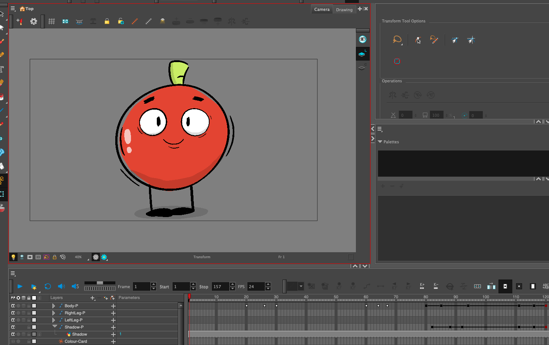Click the Add Keyframe K+ button

(x=422, y=286)
